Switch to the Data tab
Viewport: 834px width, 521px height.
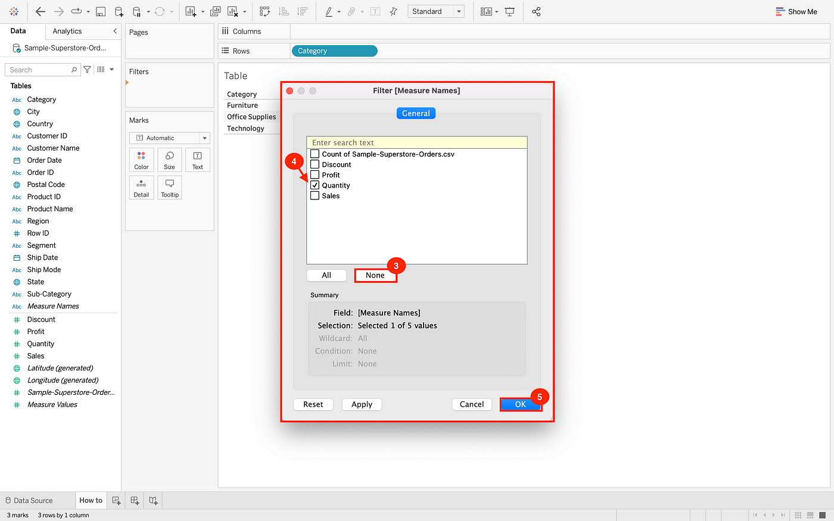[18, 31]
